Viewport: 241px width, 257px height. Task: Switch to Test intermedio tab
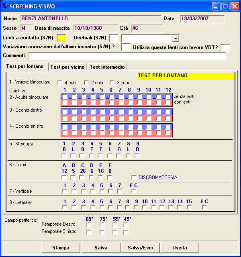click(107, 67)
